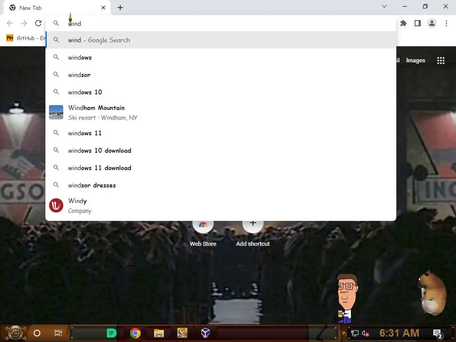Open the green notes app on taskbar

click(x=111, y=333)
